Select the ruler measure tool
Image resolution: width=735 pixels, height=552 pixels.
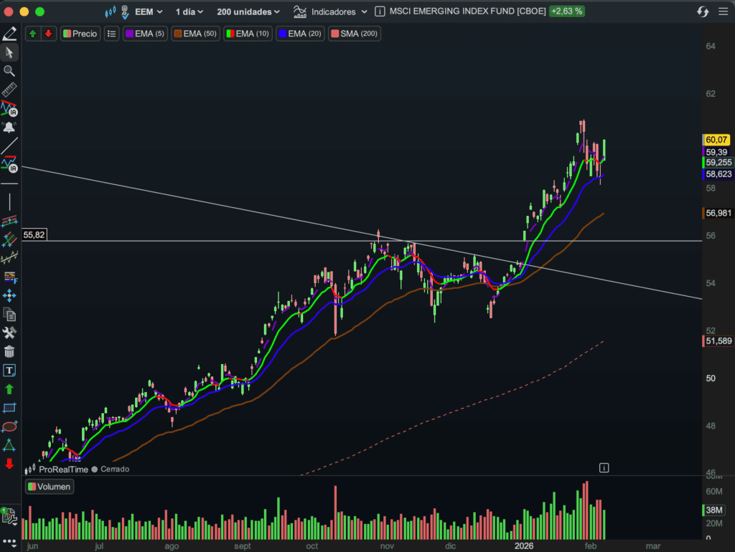click(9, 90)
